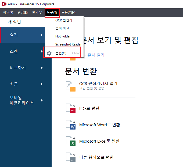Screen dimensions: 183x167
Task: Open OCR 편집기에서 열기 task
Action: (x=98, y=83)
